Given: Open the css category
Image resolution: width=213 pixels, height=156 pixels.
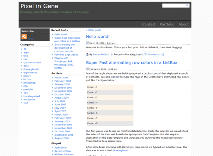Looking at the screenshot, I should pos(25,59).
